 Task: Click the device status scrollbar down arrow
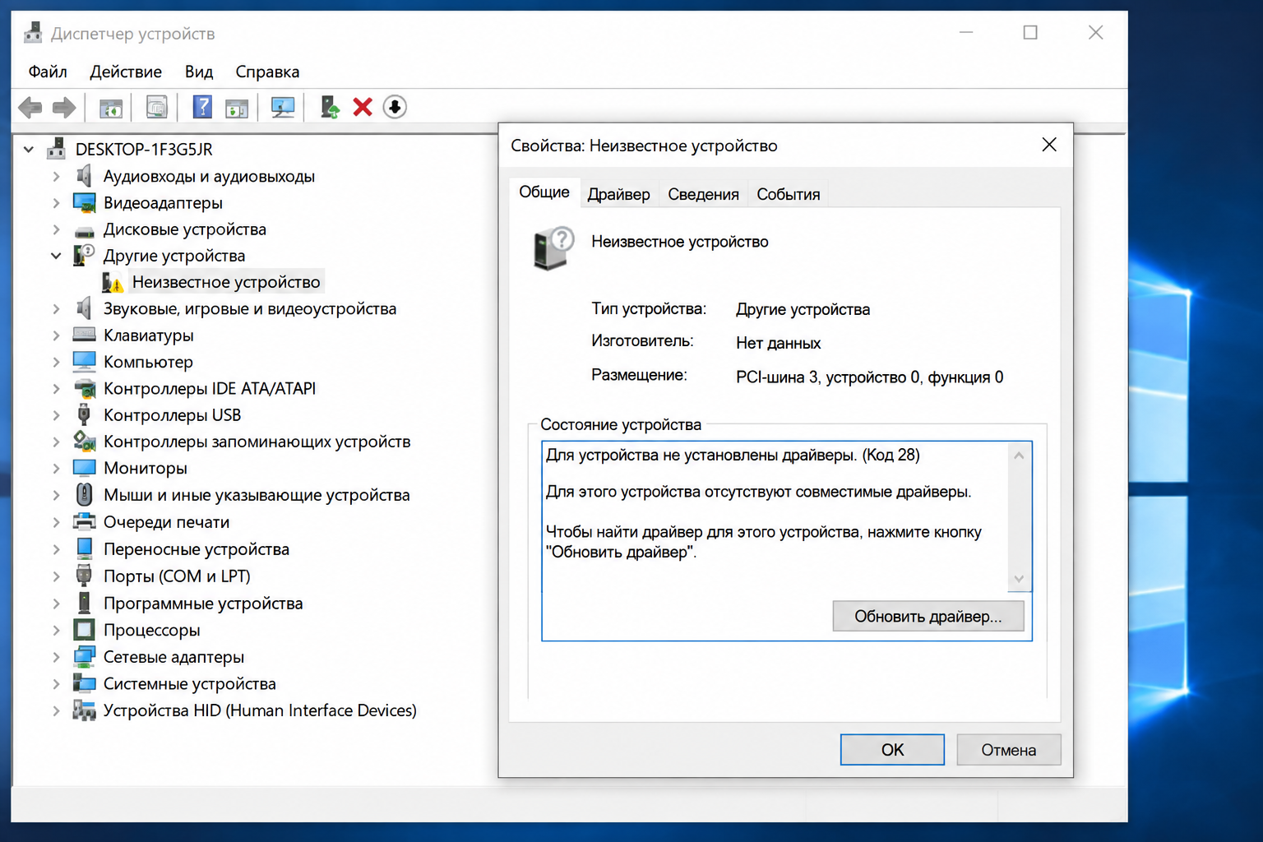tap(1019, 579)
